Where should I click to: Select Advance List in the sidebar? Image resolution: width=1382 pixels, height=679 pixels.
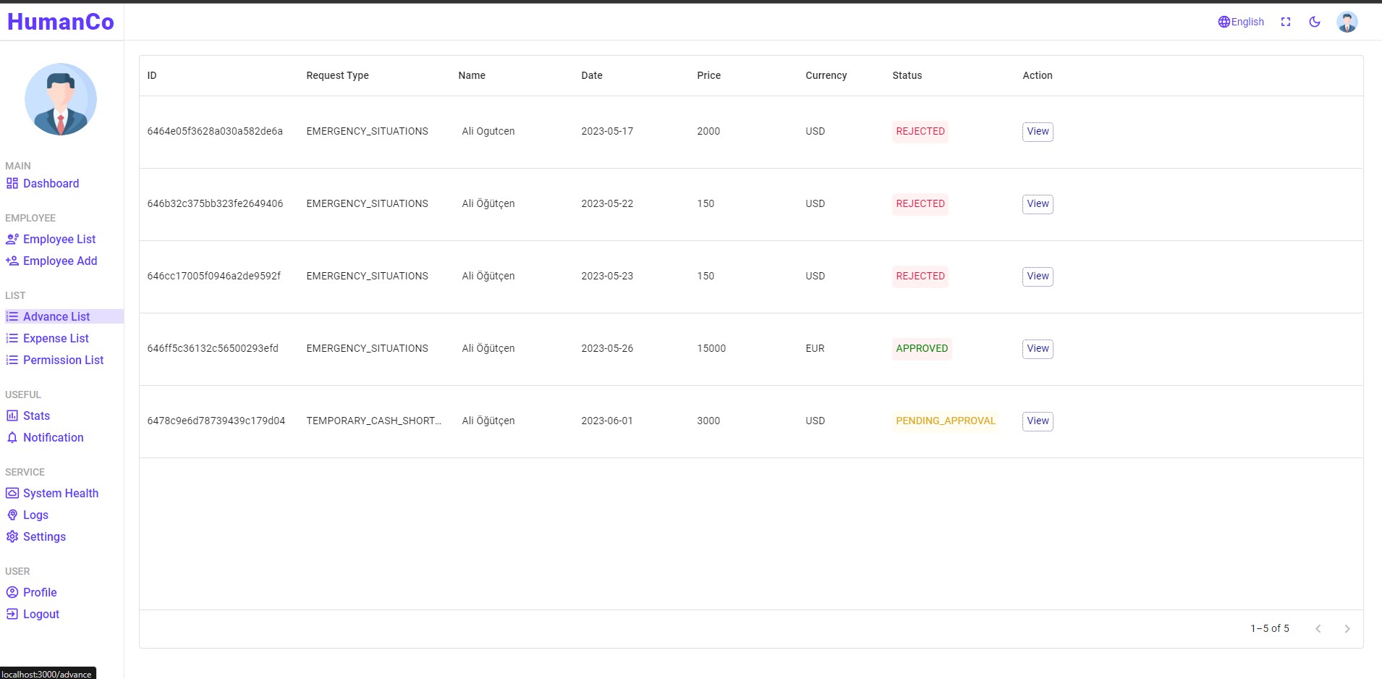[56, 316]
